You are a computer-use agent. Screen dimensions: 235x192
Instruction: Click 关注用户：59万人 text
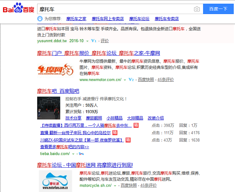pyautogui.click(x=82, y=105)
